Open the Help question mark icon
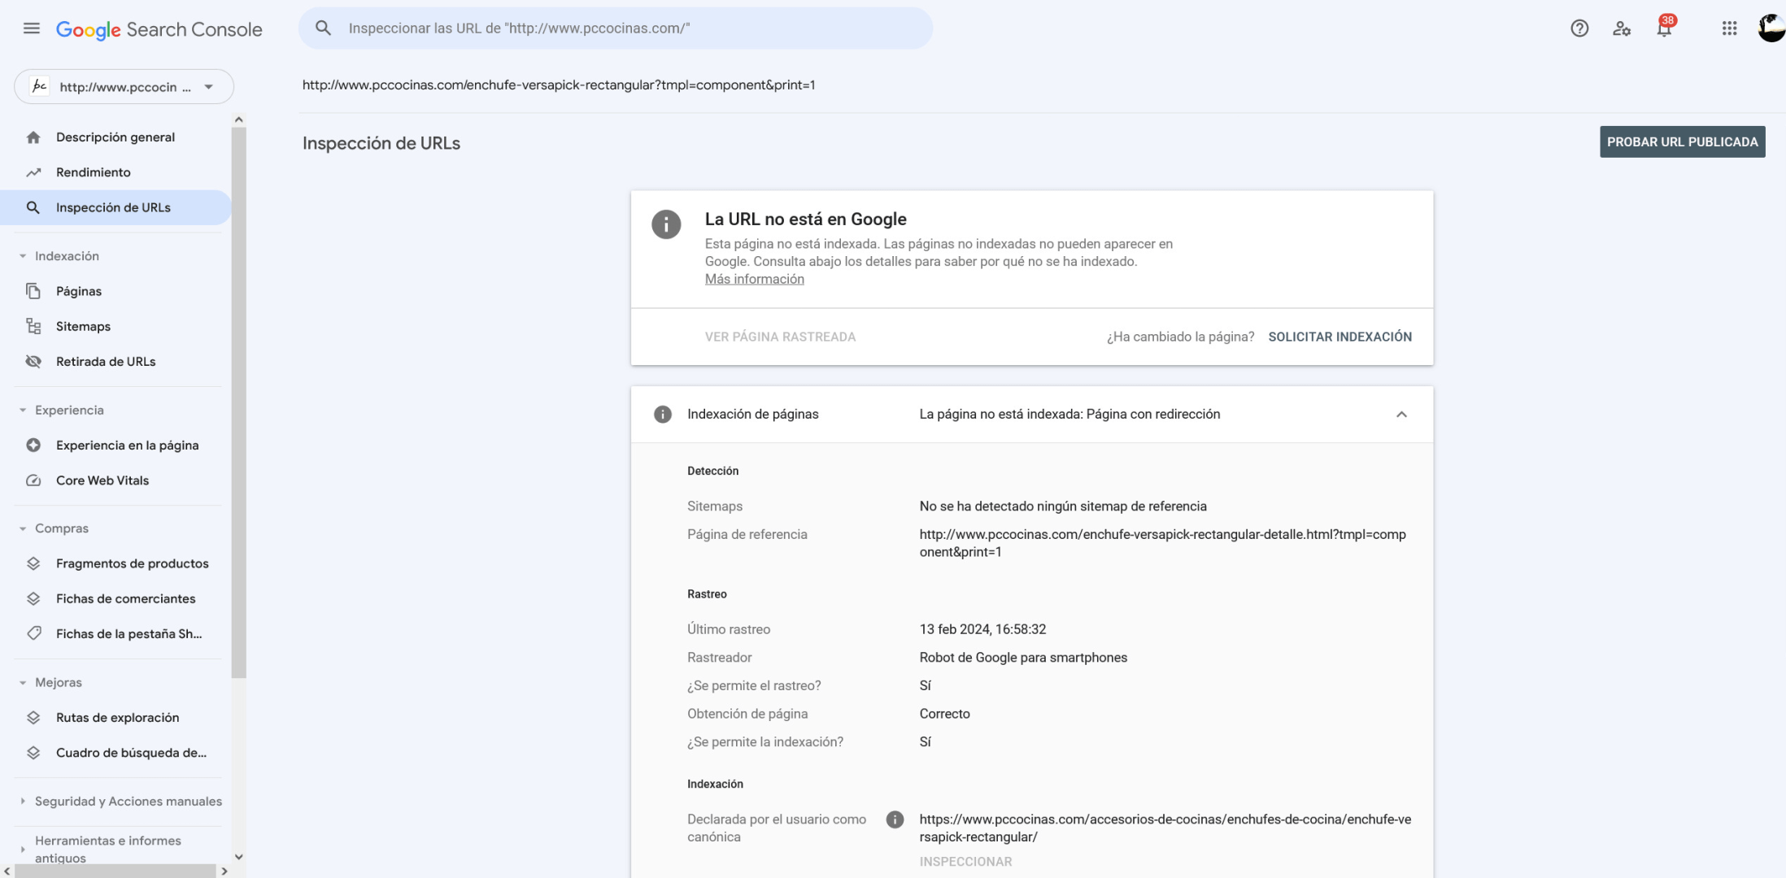 (1579, 28)
